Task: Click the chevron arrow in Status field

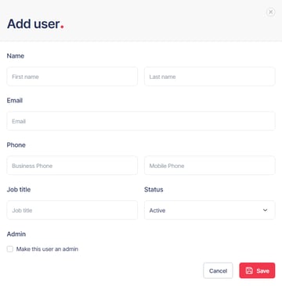Action: point(265,210)
